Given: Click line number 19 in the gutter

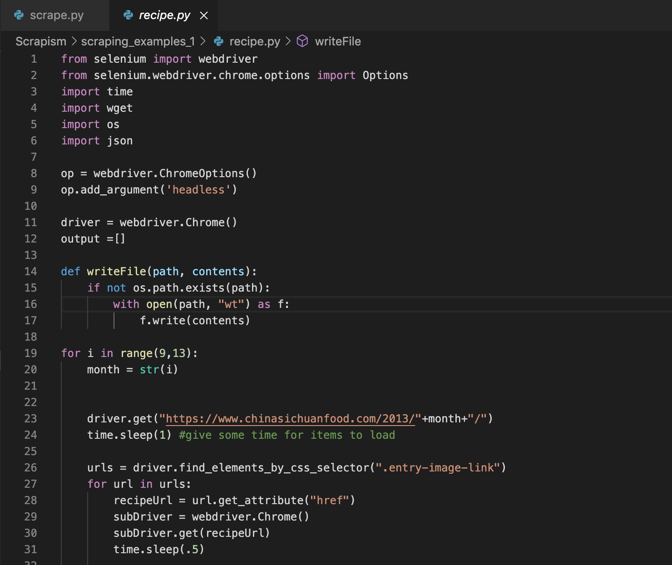Looking at the screenshot, I should click(30, 353).
